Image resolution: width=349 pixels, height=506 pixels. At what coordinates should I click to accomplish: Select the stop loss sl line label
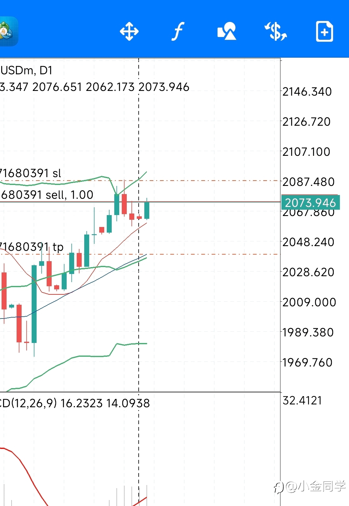[x=30, y=173]
